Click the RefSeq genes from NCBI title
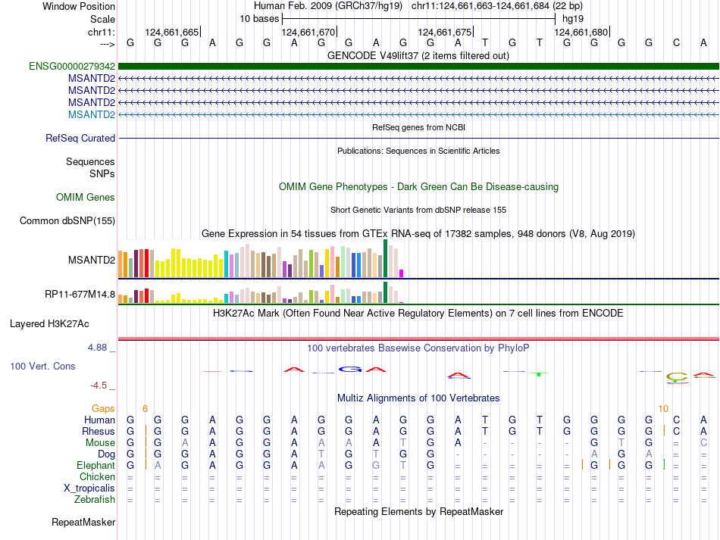 click(418, 127)
